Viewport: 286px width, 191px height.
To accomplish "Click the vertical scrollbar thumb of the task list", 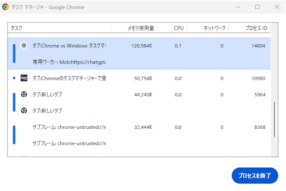I will 274,120.
